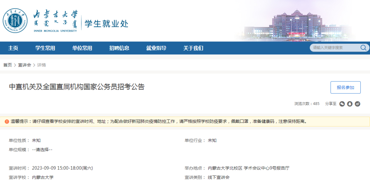Share to QQ icon
Viewport: 370px width, 185px height.
pyautogui.click(x=350, y=104)
